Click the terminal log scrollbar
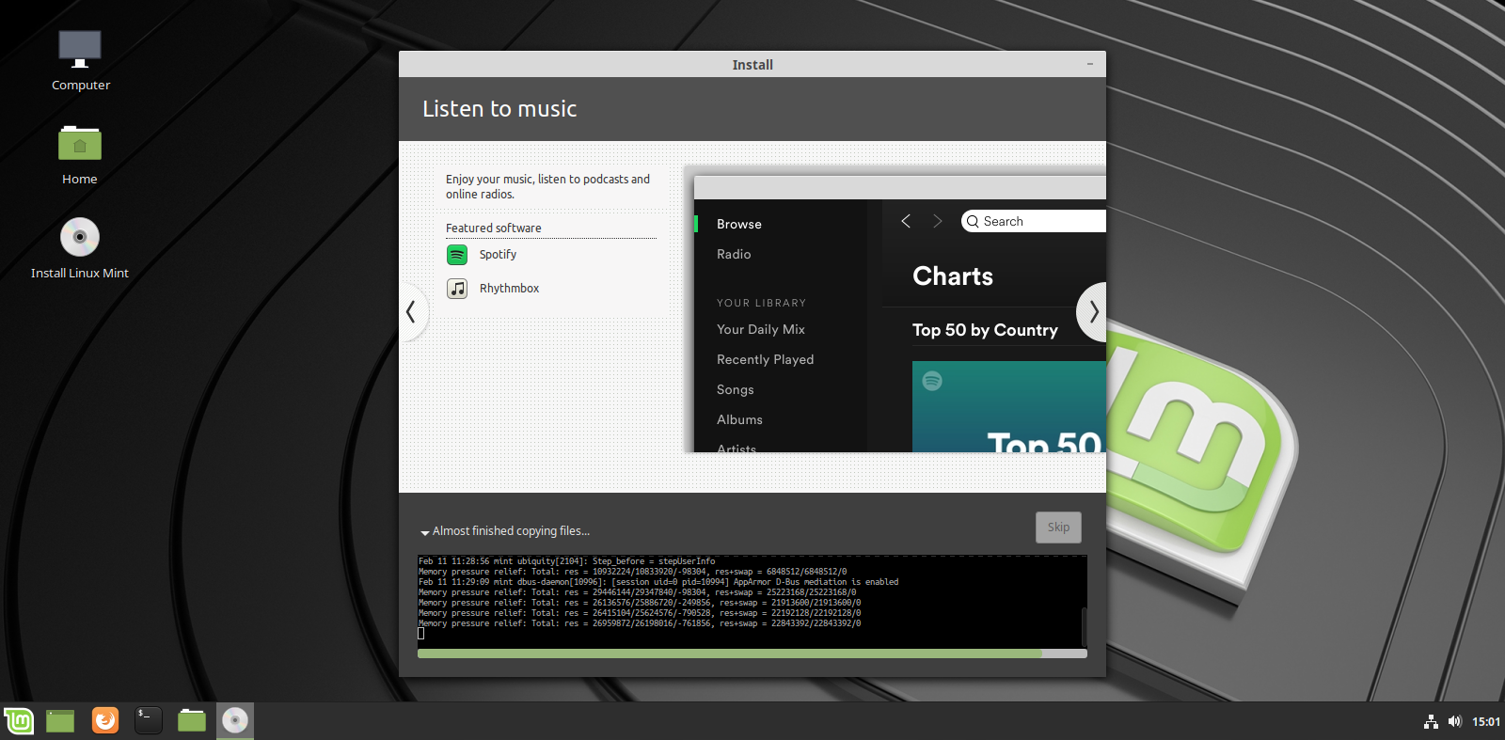The image size is (1505, 740). 1085,626
